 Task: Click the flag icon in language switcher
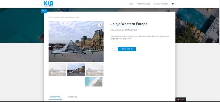click(x=178, y=100)
